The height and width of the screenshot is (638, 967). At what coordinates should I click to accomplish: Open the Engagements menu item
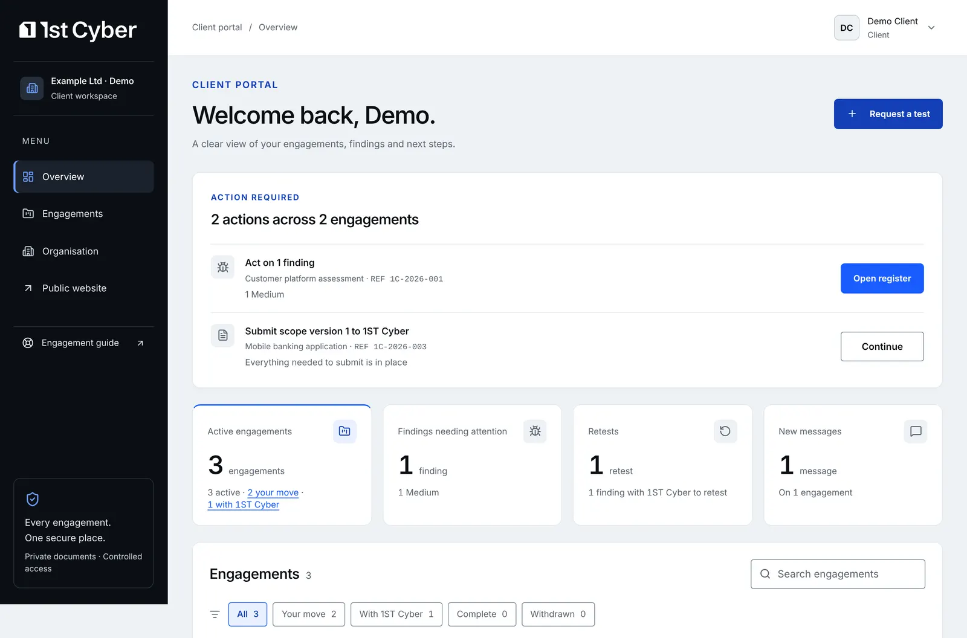(x=83, y=214)
